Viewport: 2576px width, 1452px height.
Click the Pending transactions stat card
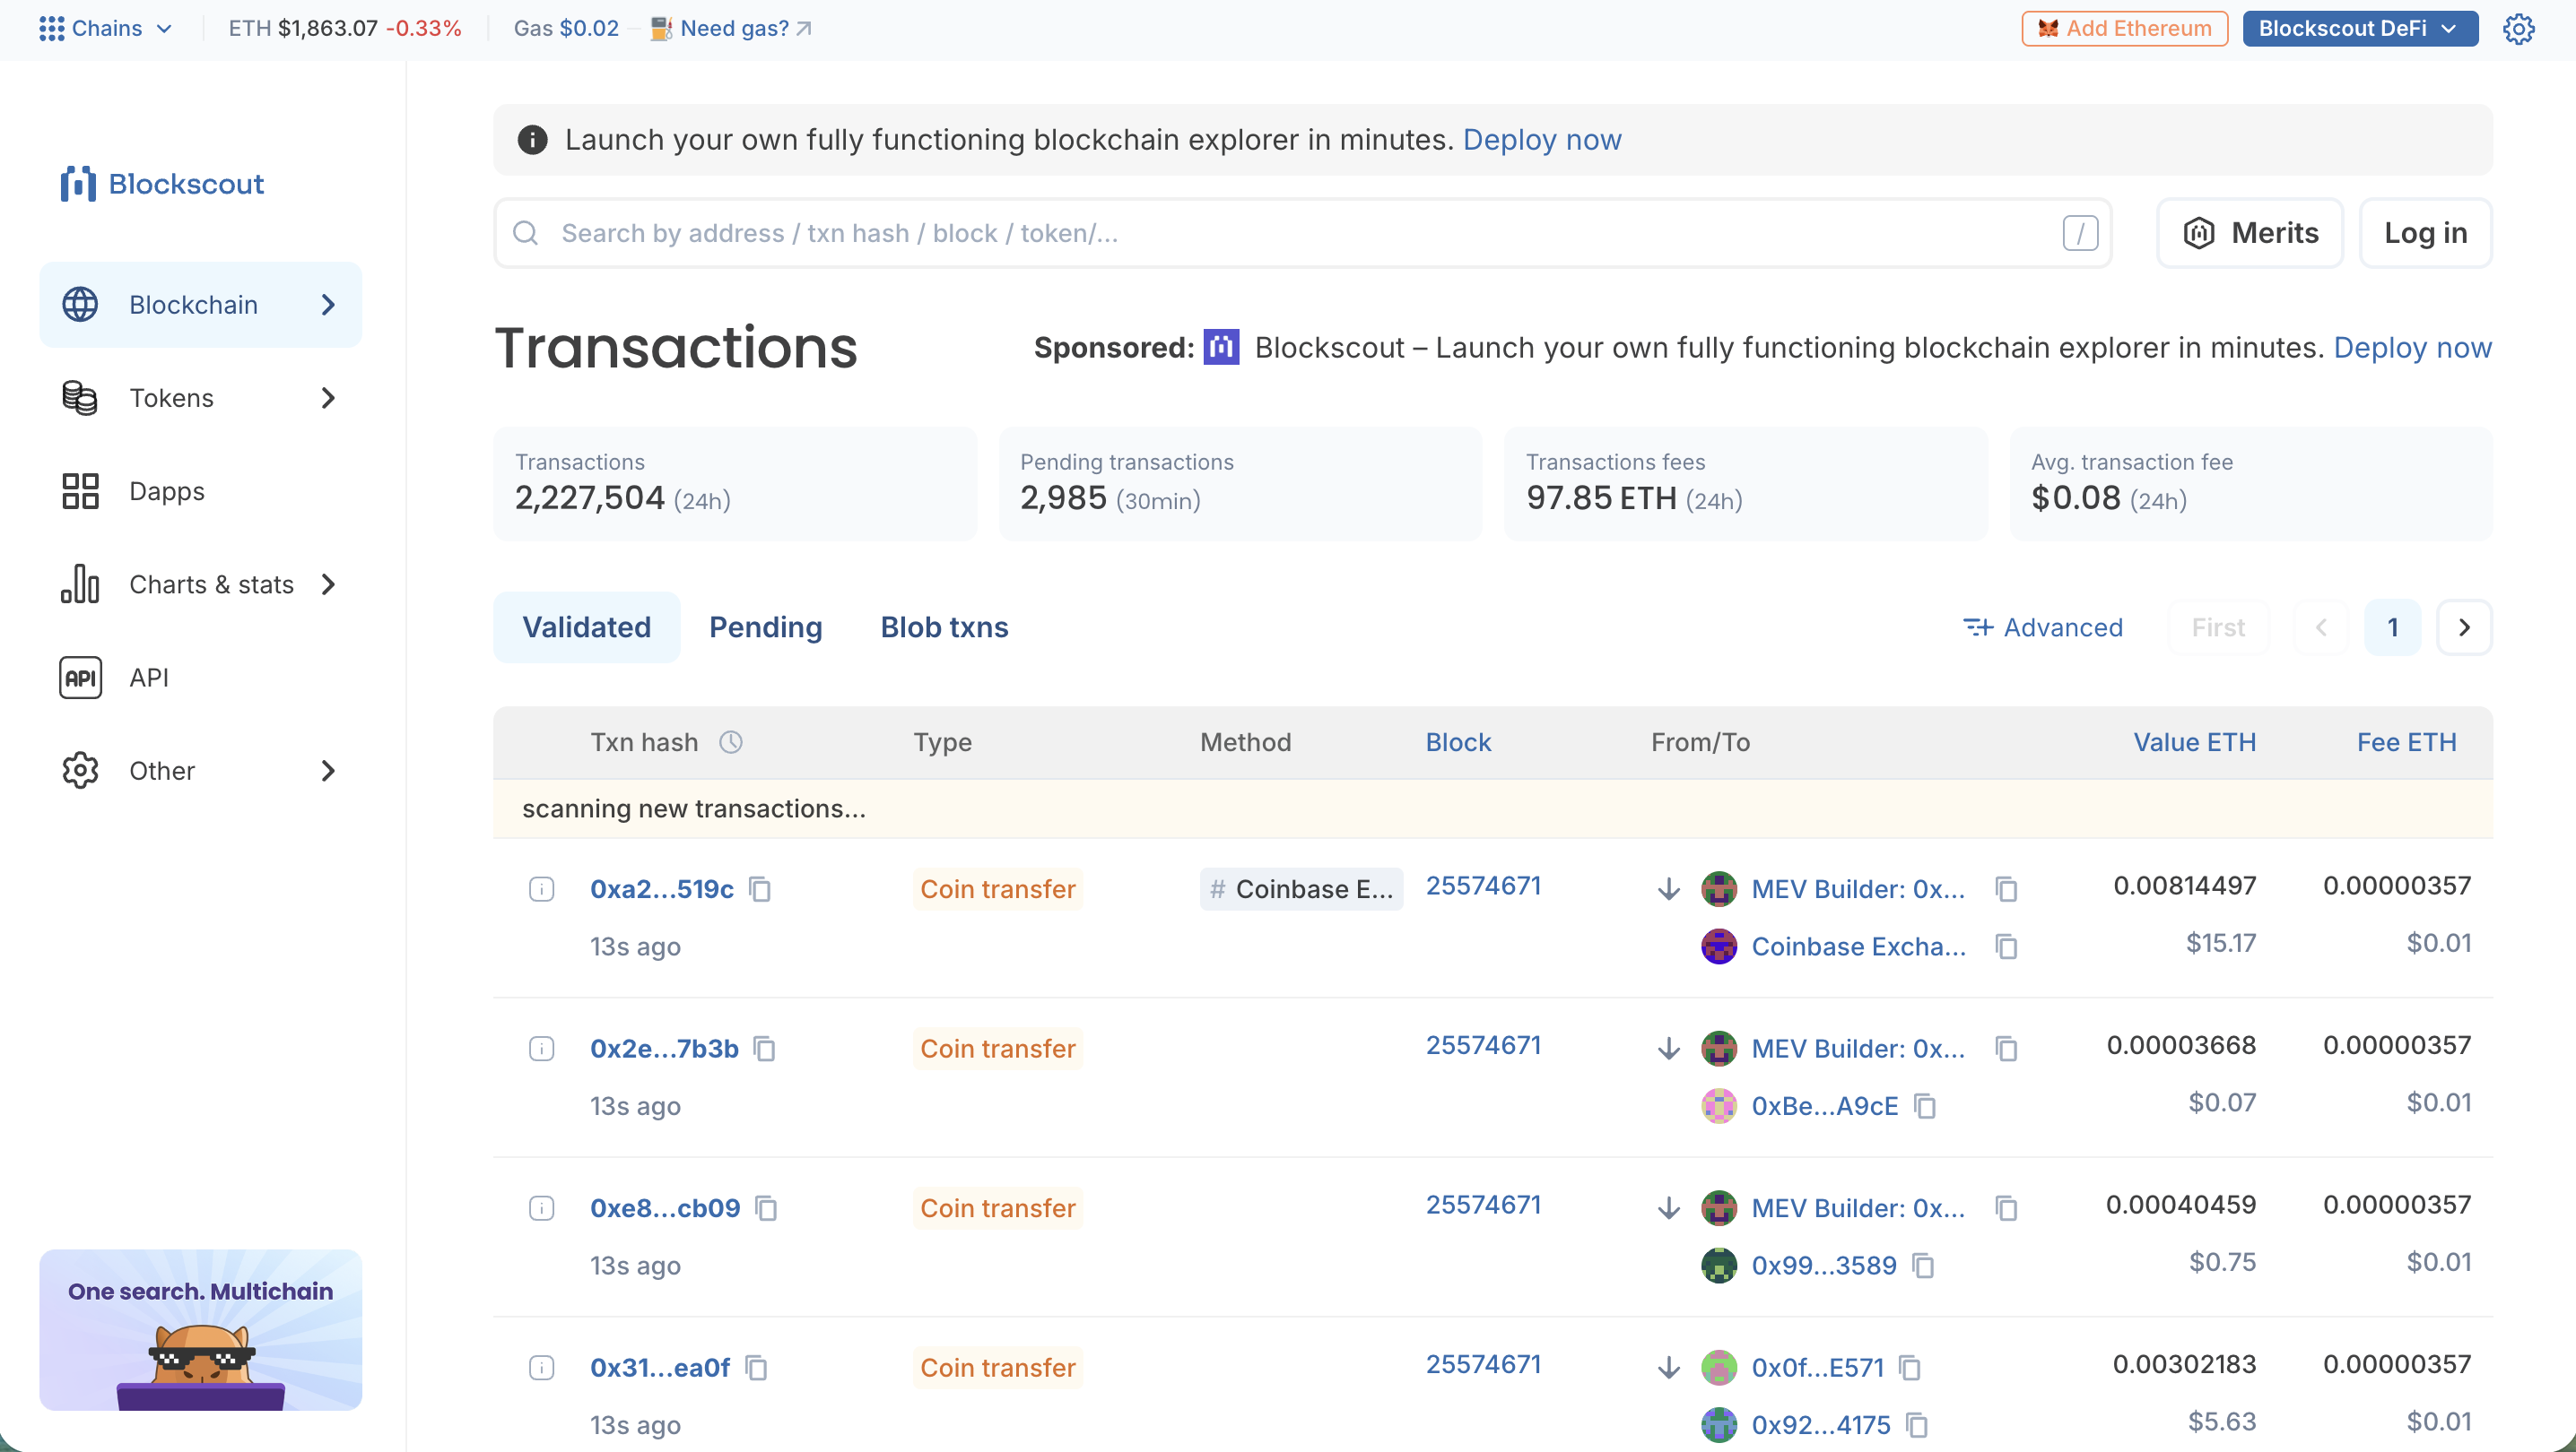[1240, 485]
